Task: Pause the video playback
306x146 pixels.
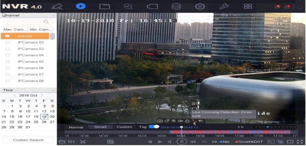Action: (x=181, y=142)
